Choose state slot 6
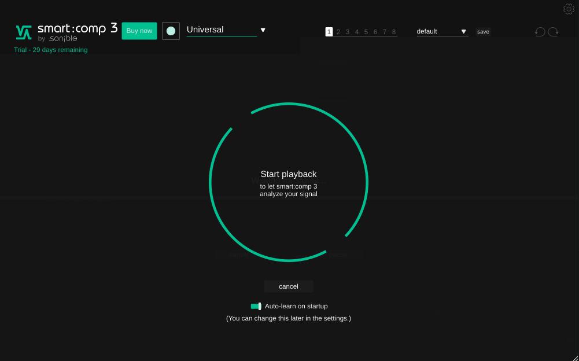The image size is (579, 361). (375, 32)
